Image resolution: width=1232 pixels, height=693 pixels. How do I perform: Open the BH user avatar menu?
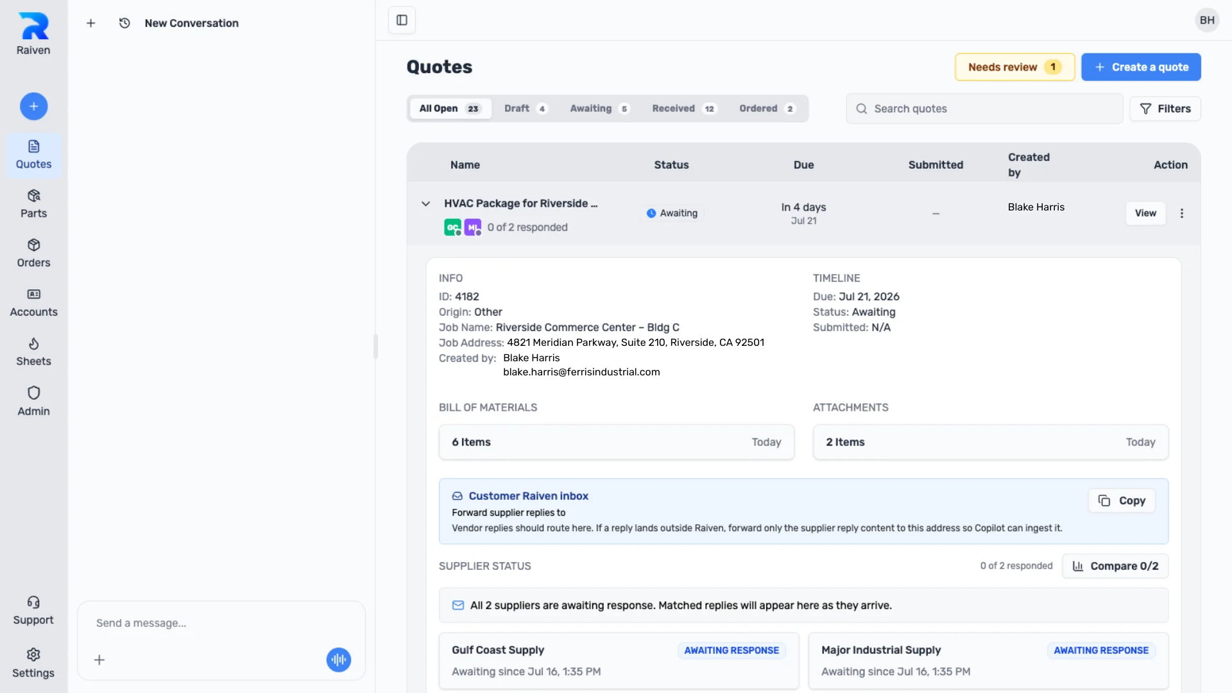1207,20
